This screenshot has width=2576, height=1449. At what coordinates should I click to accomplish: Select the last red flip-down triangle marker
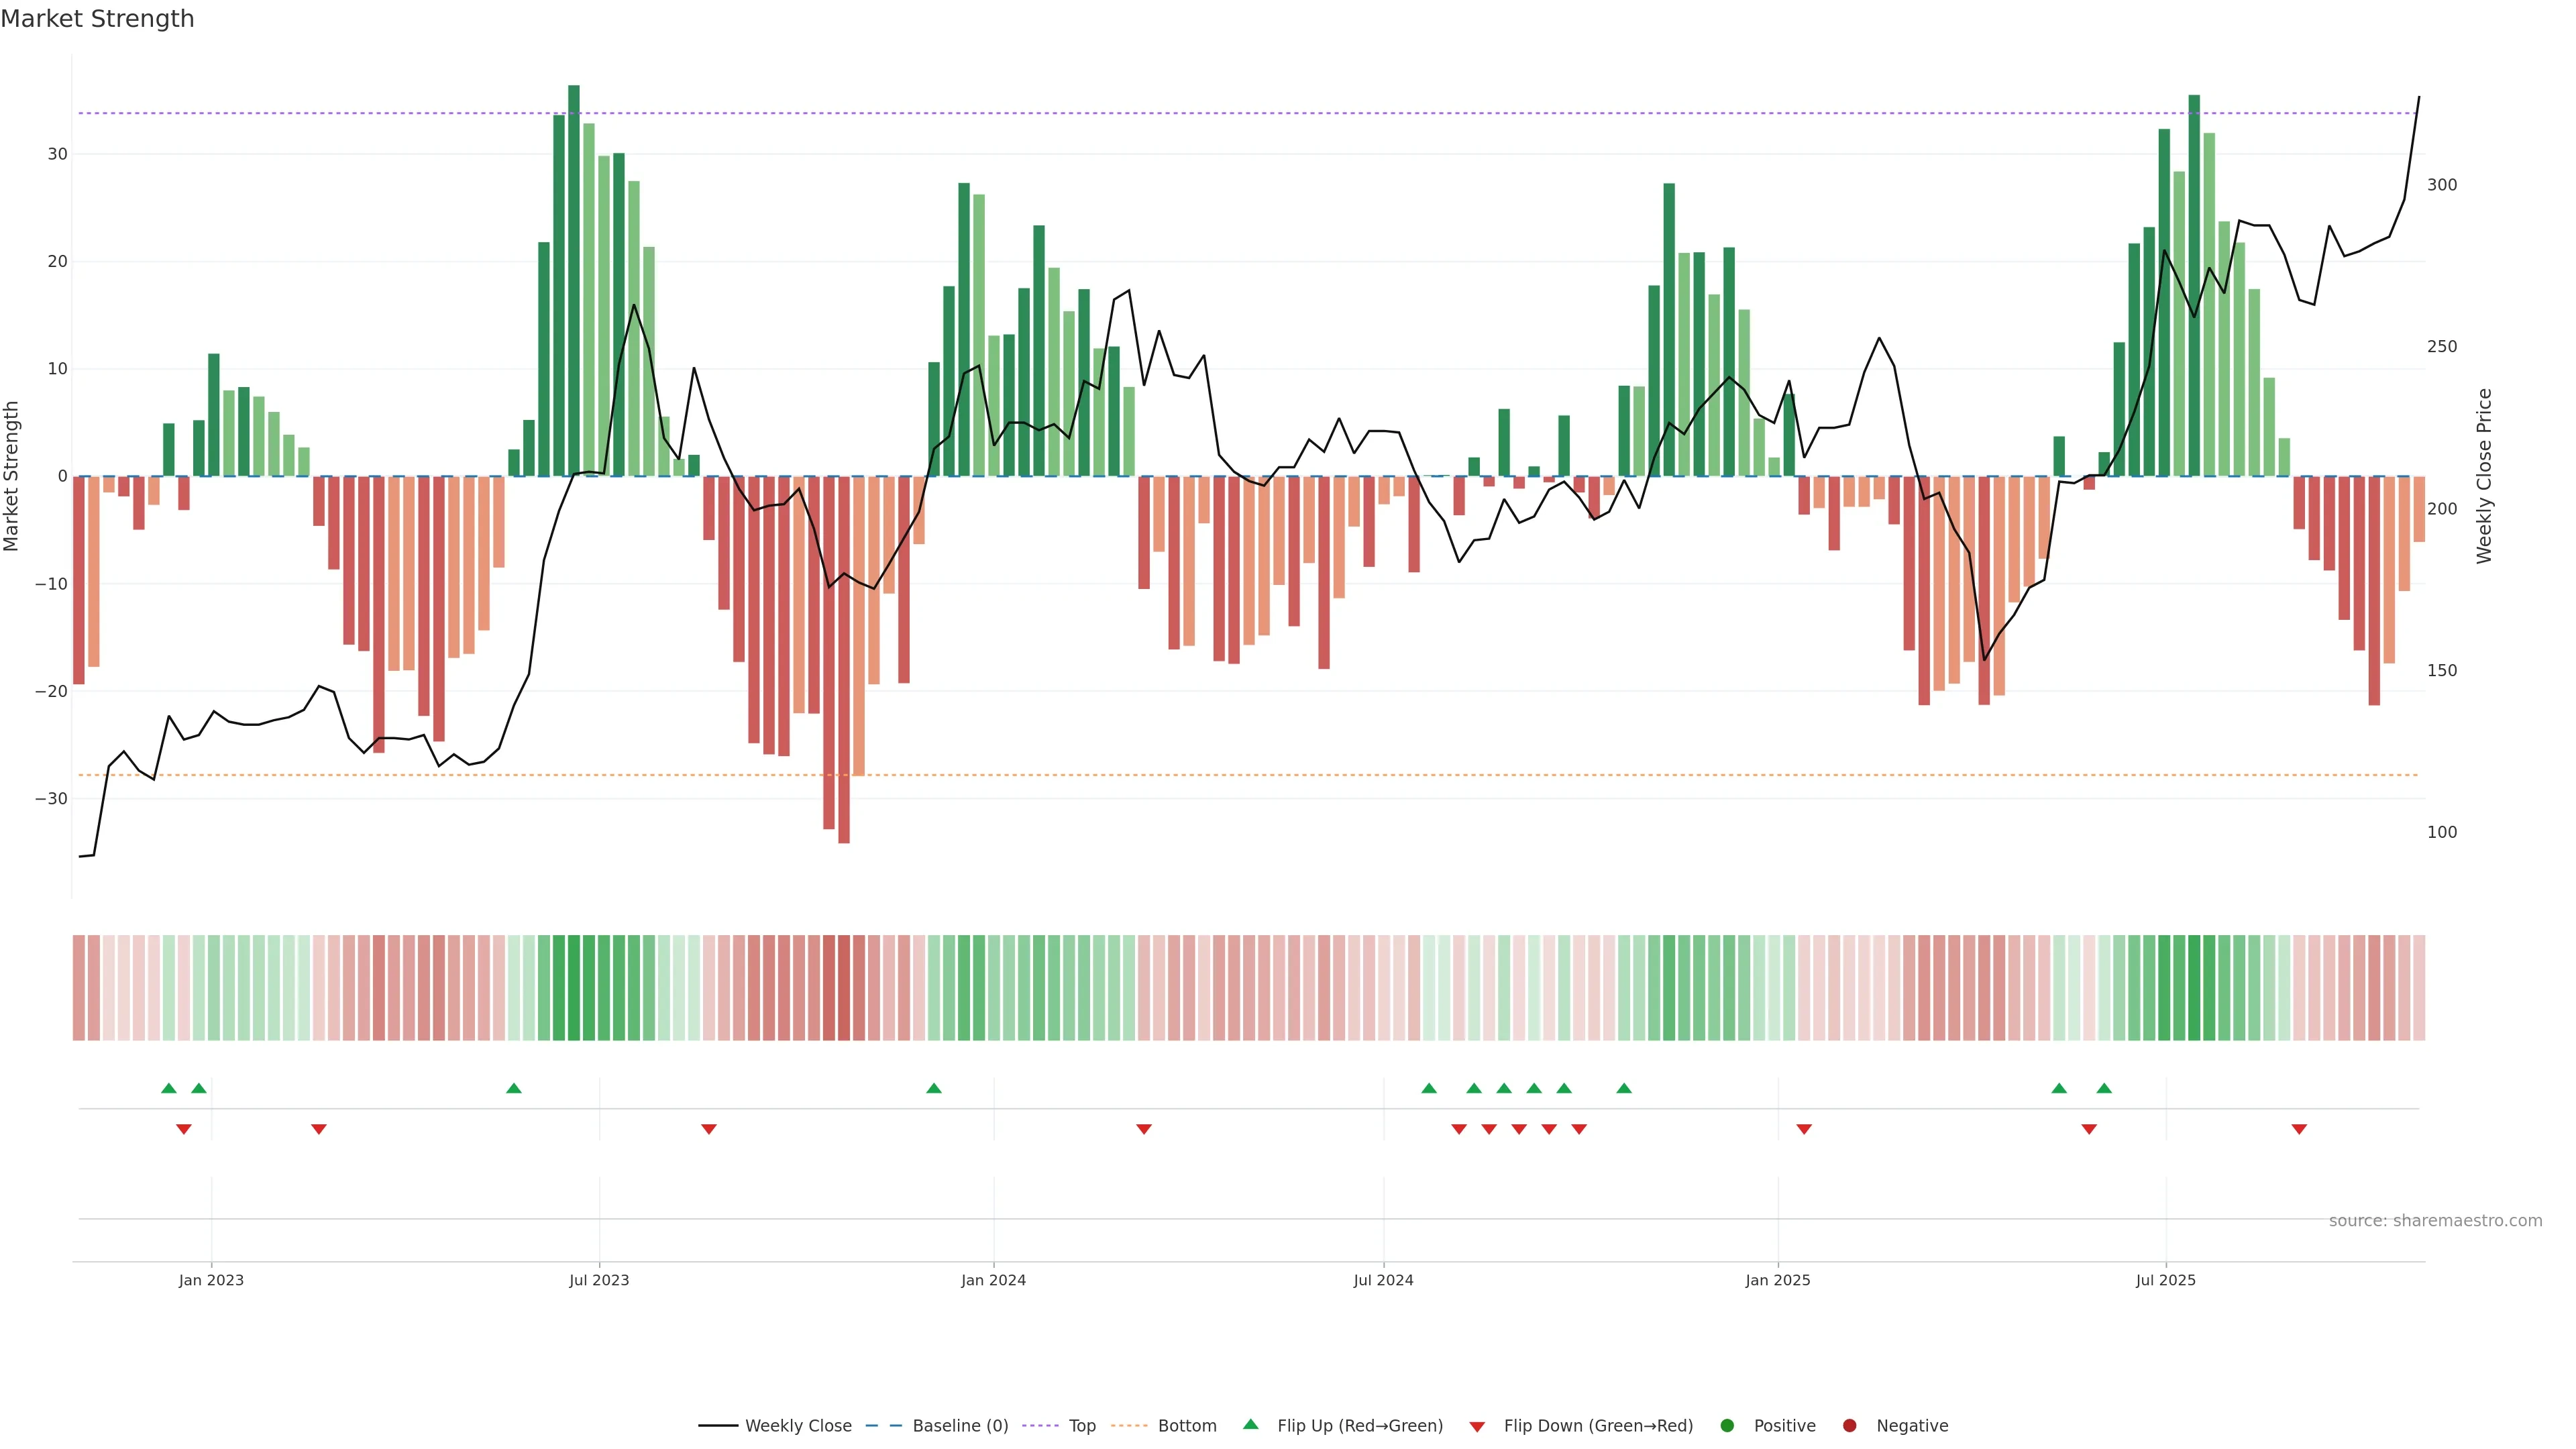pyautogui.click(x=2299, y=1129)
